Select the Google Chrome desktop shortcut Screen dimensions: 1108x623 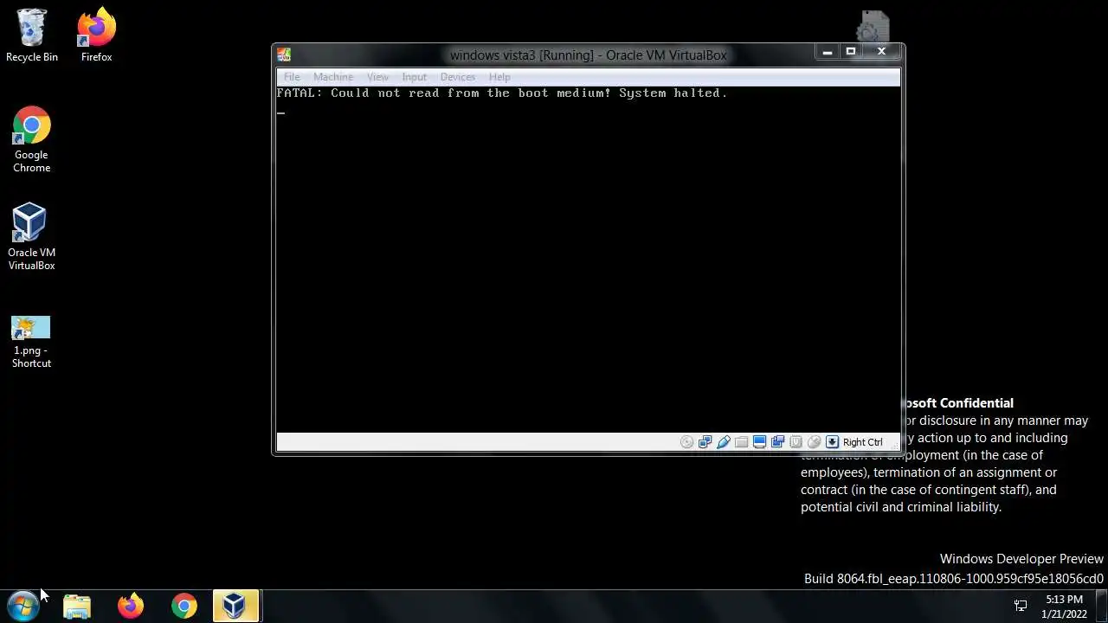click(x=32, y=140)
